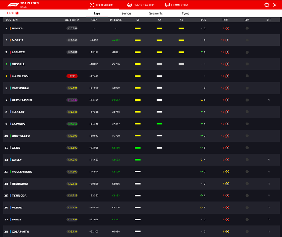Click Piastri's DRS indicator dot

point(247,28)
